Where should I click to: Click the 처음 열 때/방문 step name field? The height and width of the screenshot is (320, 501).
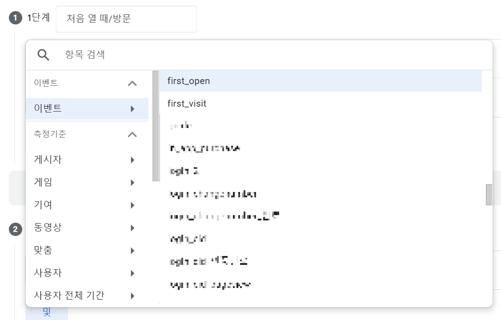pyautogui.click(x=126, y=19)
